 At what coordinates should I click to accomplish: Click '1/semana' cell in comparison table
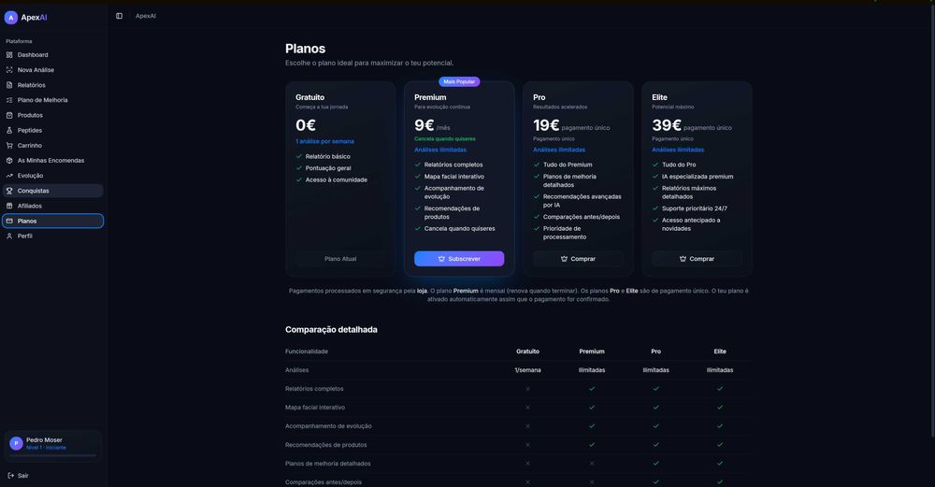pyautogui.click(x=527, y=370)
